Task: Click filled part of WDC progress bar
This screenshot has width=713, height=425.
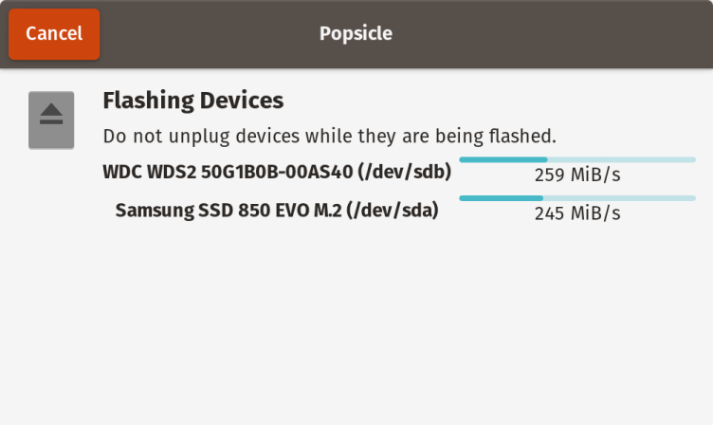Action: 503,159
